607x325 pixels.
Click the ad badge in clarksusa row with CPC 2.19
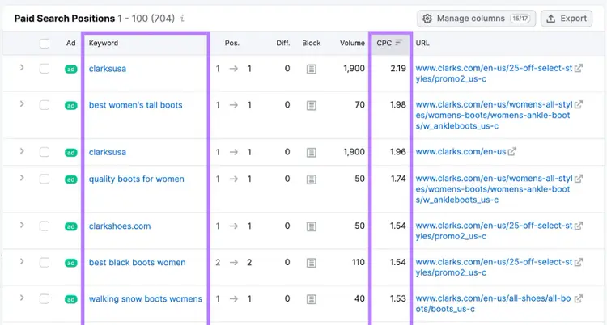click(x=71, y=69)
